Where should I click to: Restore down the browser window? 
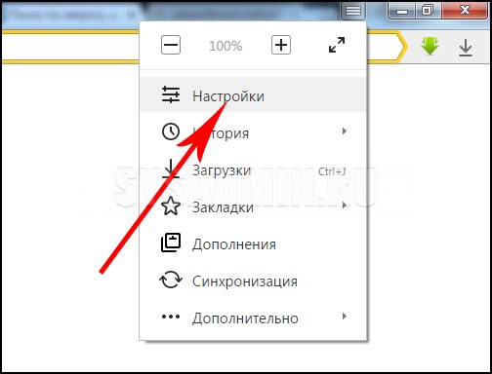428,11
